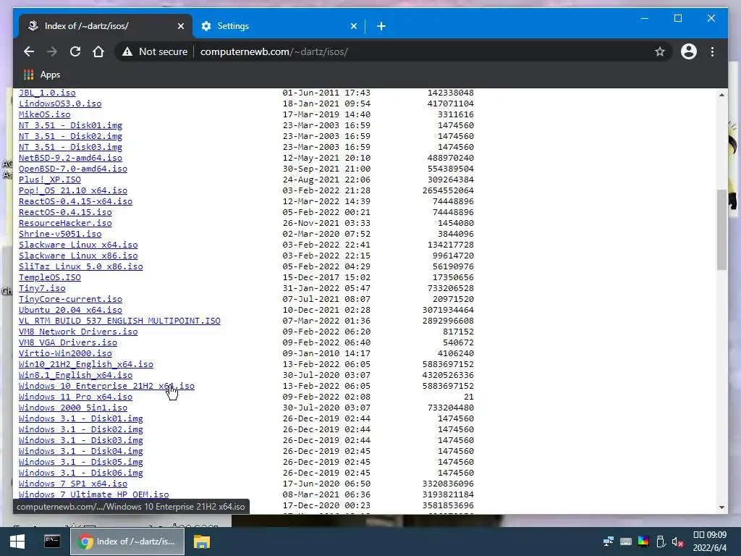
Task: Click the scrollbar up arrow
Action: [721, 95]
